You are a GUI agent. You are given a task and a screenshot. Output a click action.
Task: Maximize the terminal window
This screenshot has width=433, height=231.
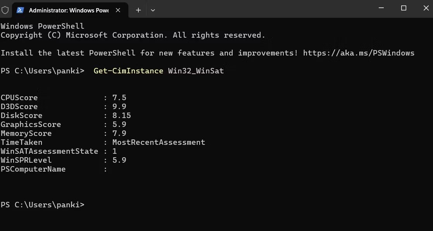click(404, 8)
